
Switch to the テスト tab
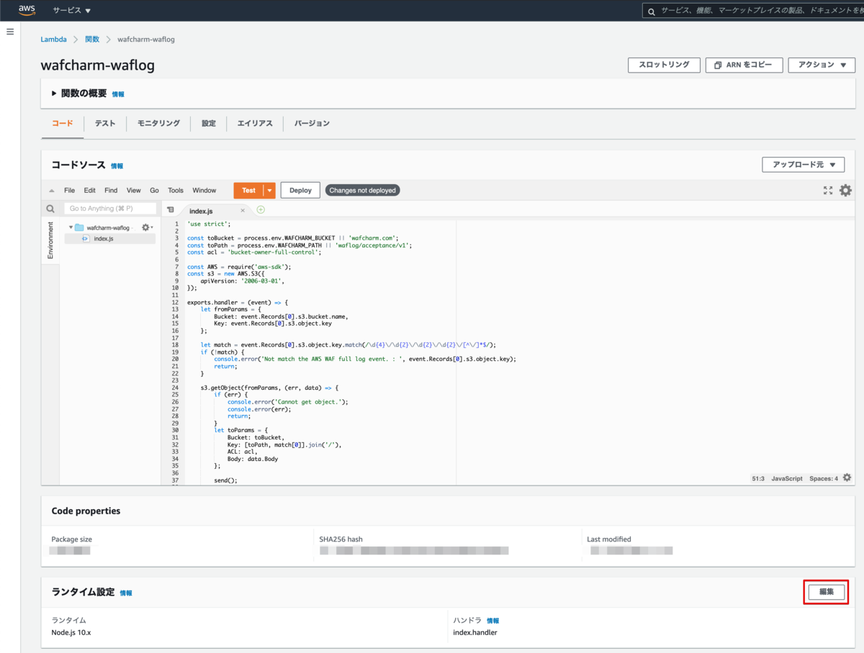pos(105,123)
